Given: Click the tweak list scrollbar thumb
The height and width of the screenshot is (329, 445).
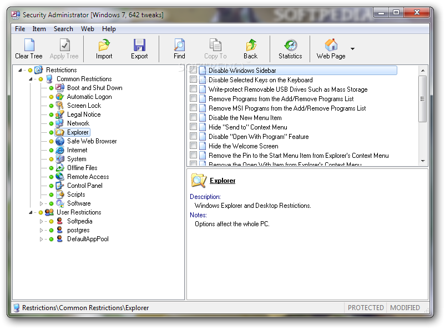Looking at the screenshot, I should [x=423, y=99].
